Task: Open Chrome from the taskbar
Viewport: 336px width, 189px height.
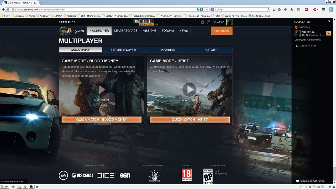Action: (x=13, y=187)
